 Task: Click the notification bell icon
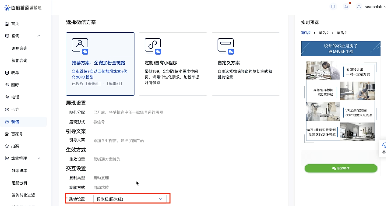click(x=346, y=7)
